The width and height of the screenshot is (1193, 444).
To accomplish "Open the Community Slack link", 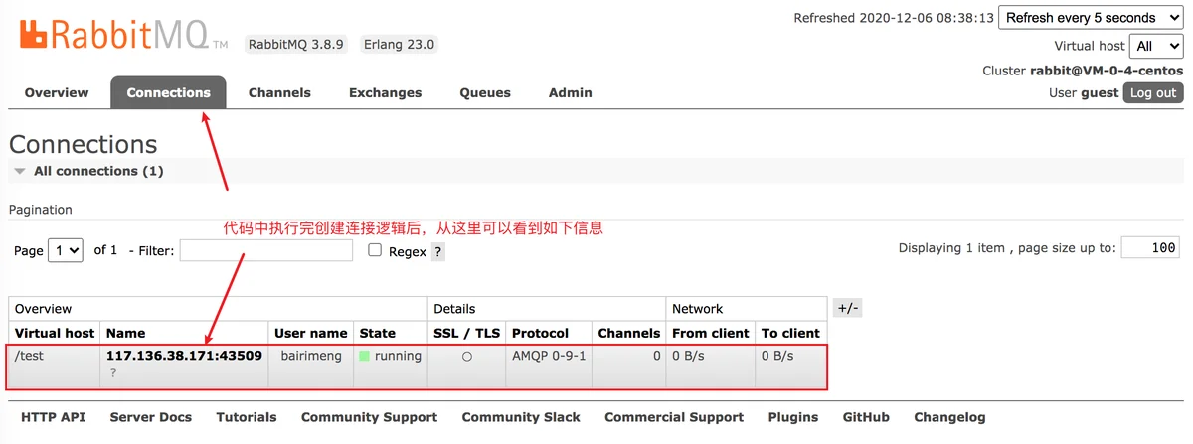I will pyautogui.click(x=521, y=417).
